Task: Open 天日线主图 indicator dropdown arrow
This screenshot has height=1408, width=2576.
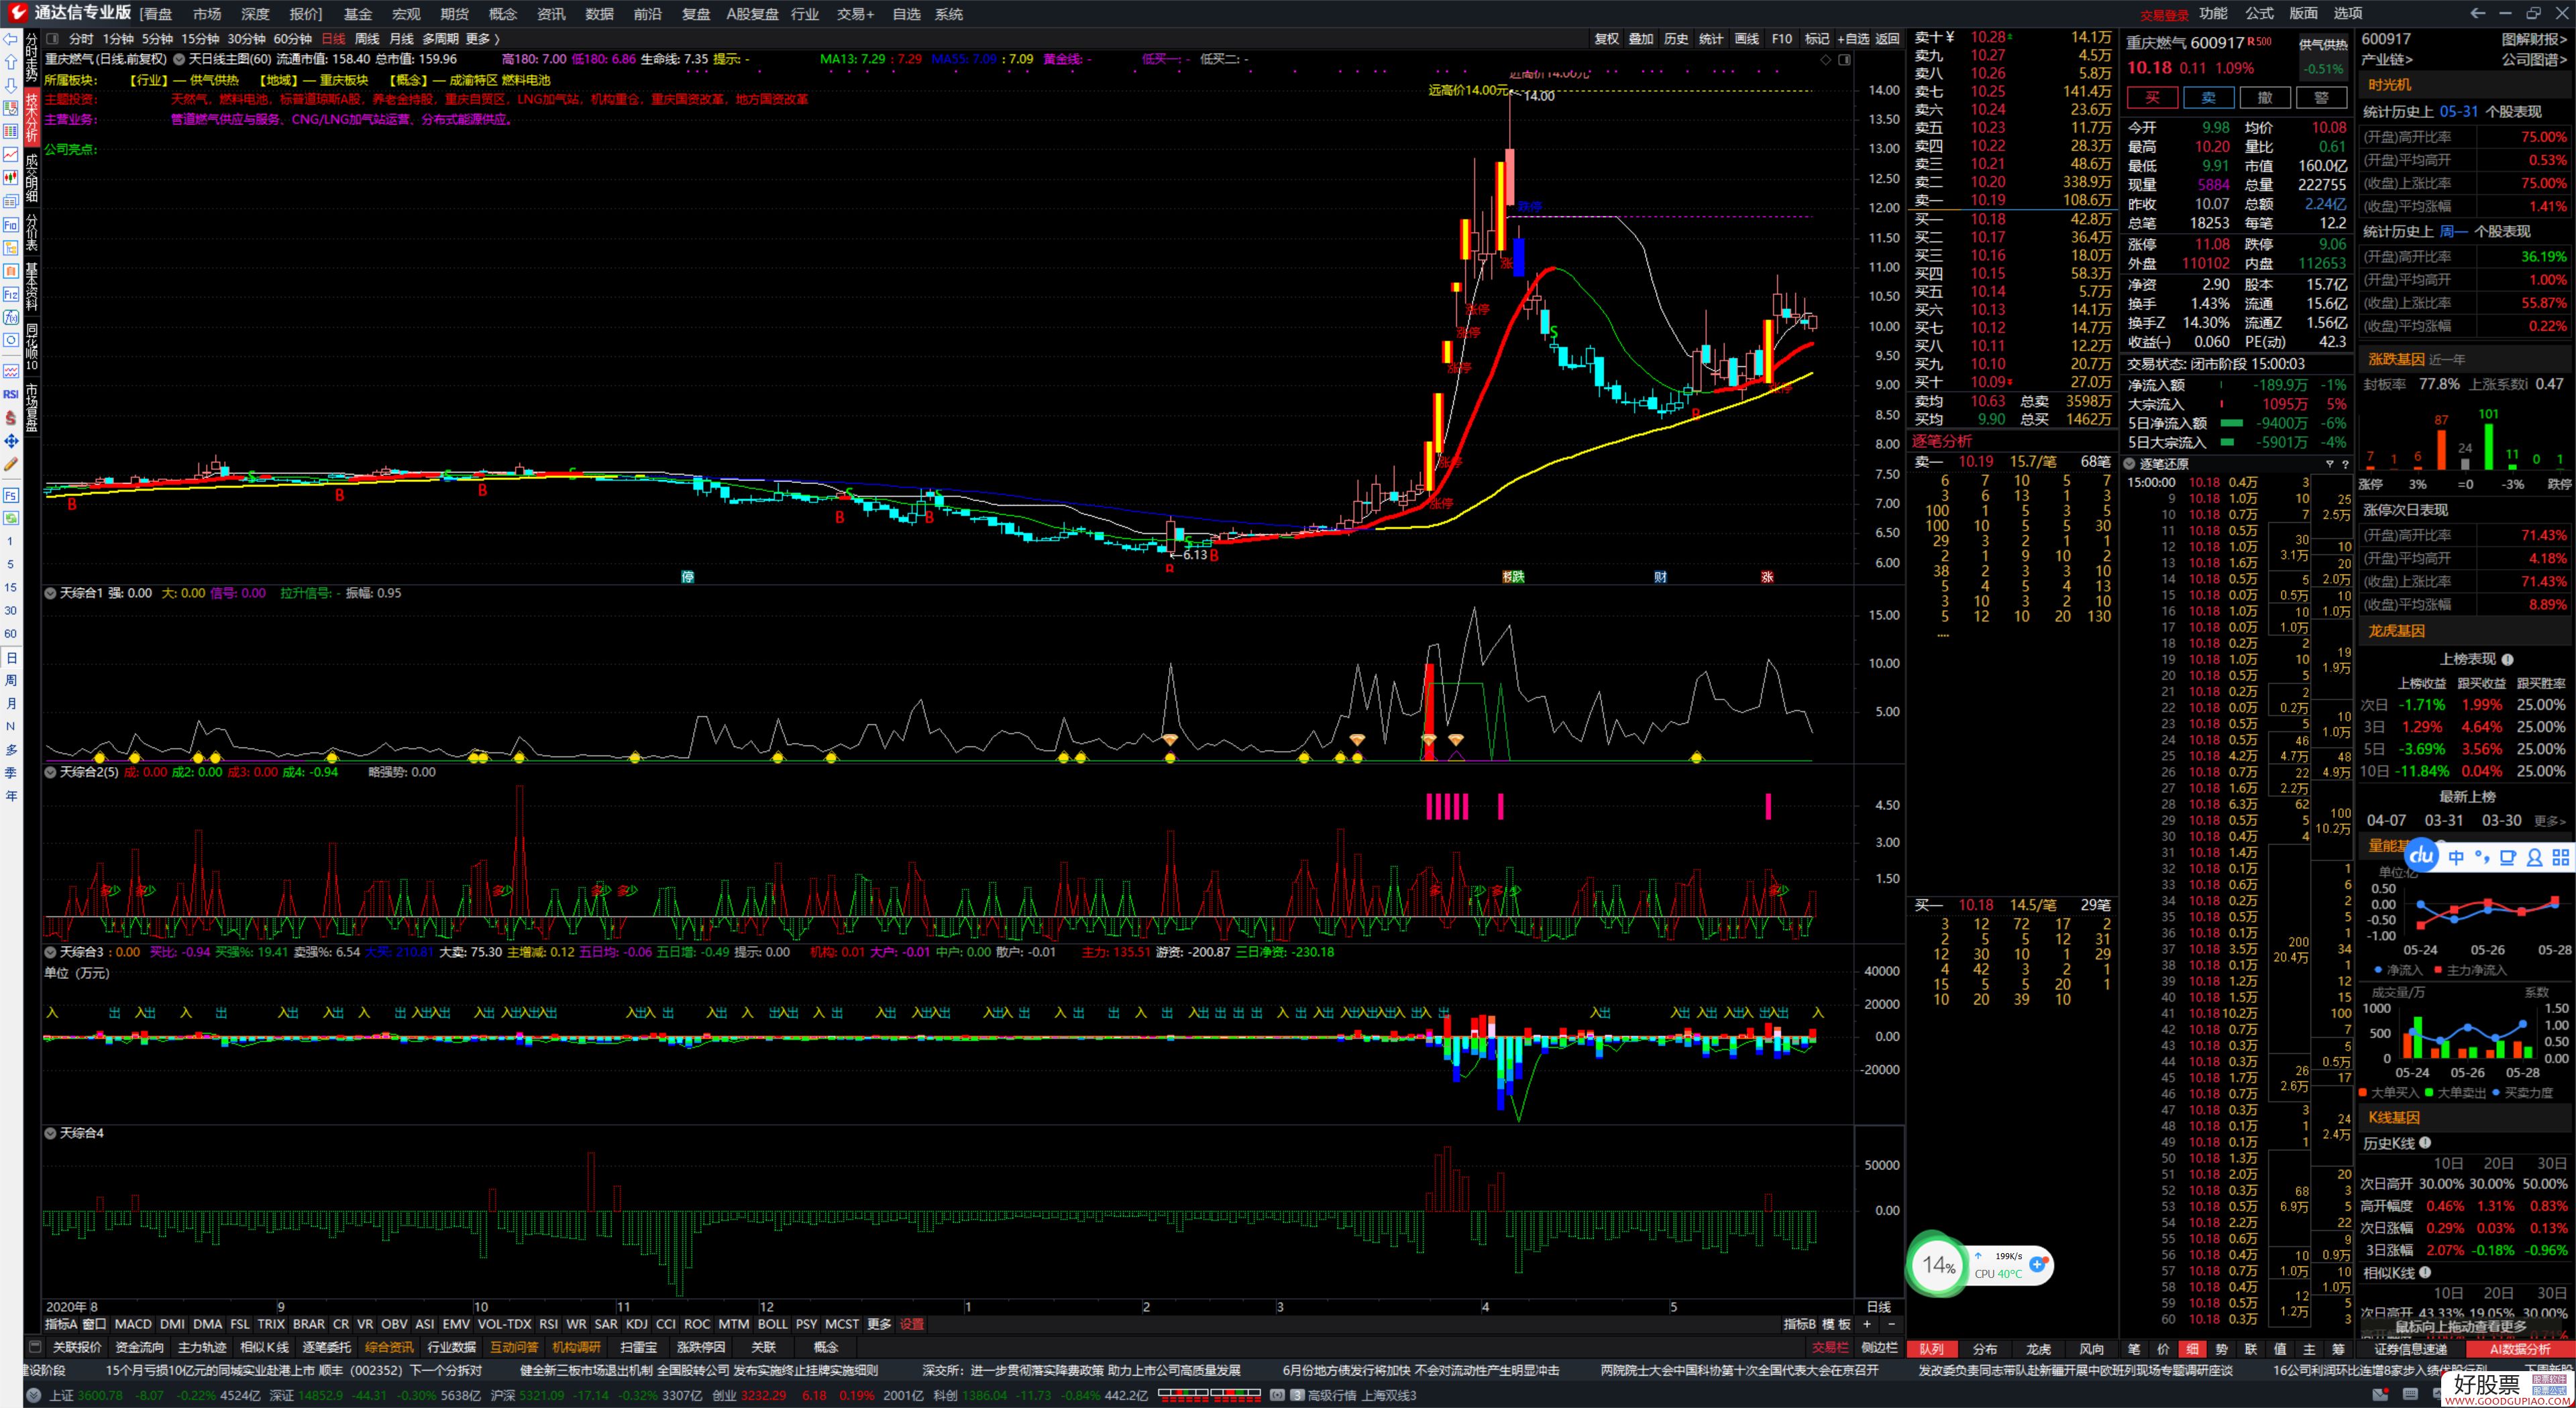Action: (x=179, y=59)
